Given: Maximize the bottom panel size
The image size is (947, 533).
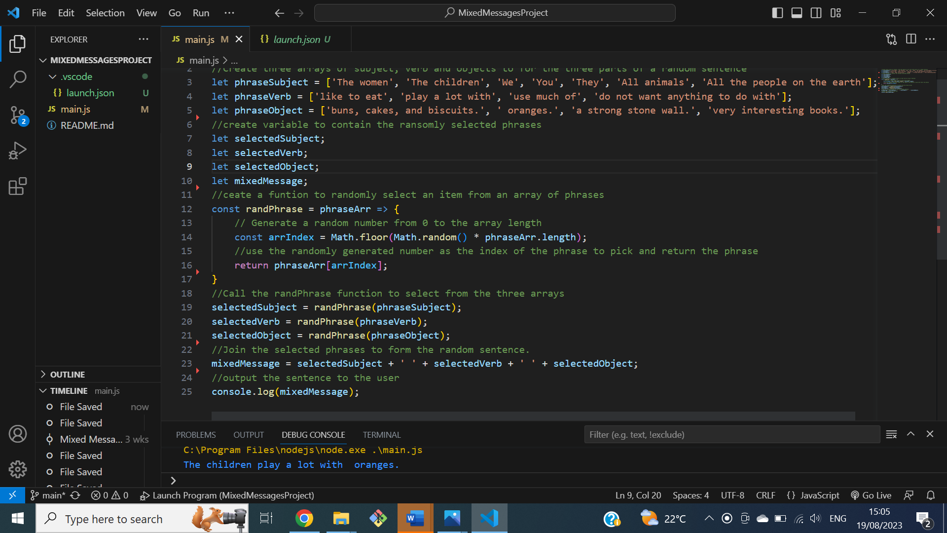Looking at the screenshot, I should [x=911, y=434].
